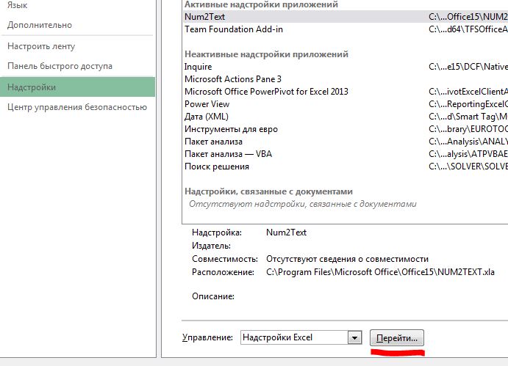
Task: Select Microsoft Office PowerPivot for Excel 2013
Action: (x=266, y=92)
